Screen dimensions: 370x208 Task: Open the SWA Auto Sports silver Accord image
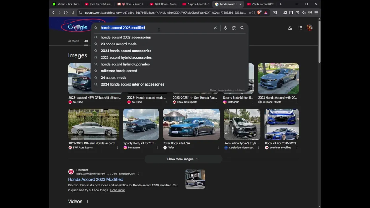93,124
